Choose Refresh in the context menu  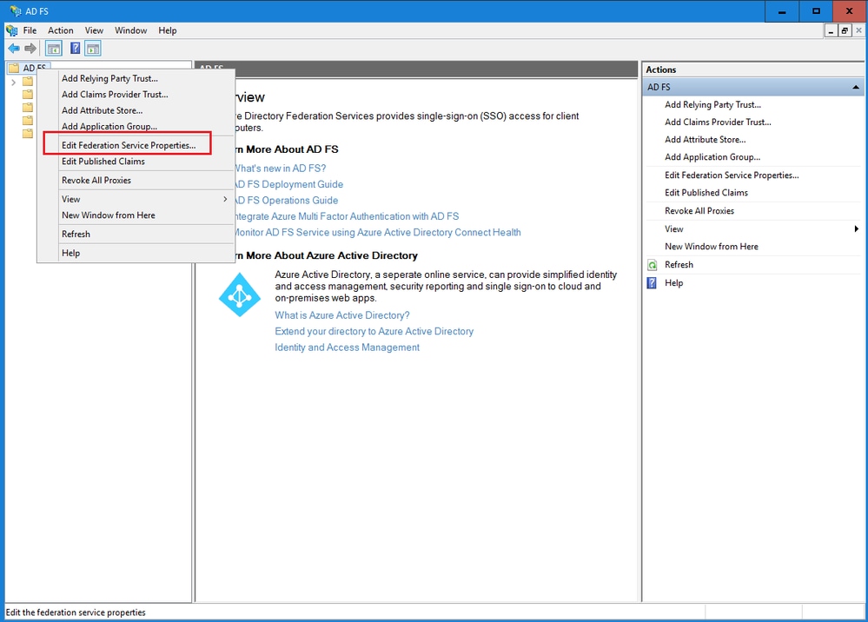(136, 234)
